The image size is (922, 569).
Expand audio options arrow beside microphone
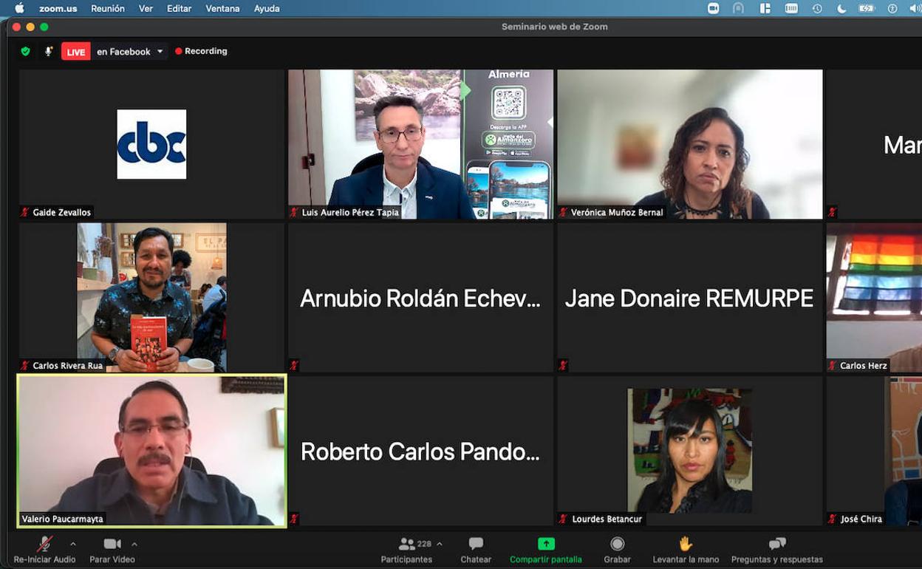pos(72,545)
